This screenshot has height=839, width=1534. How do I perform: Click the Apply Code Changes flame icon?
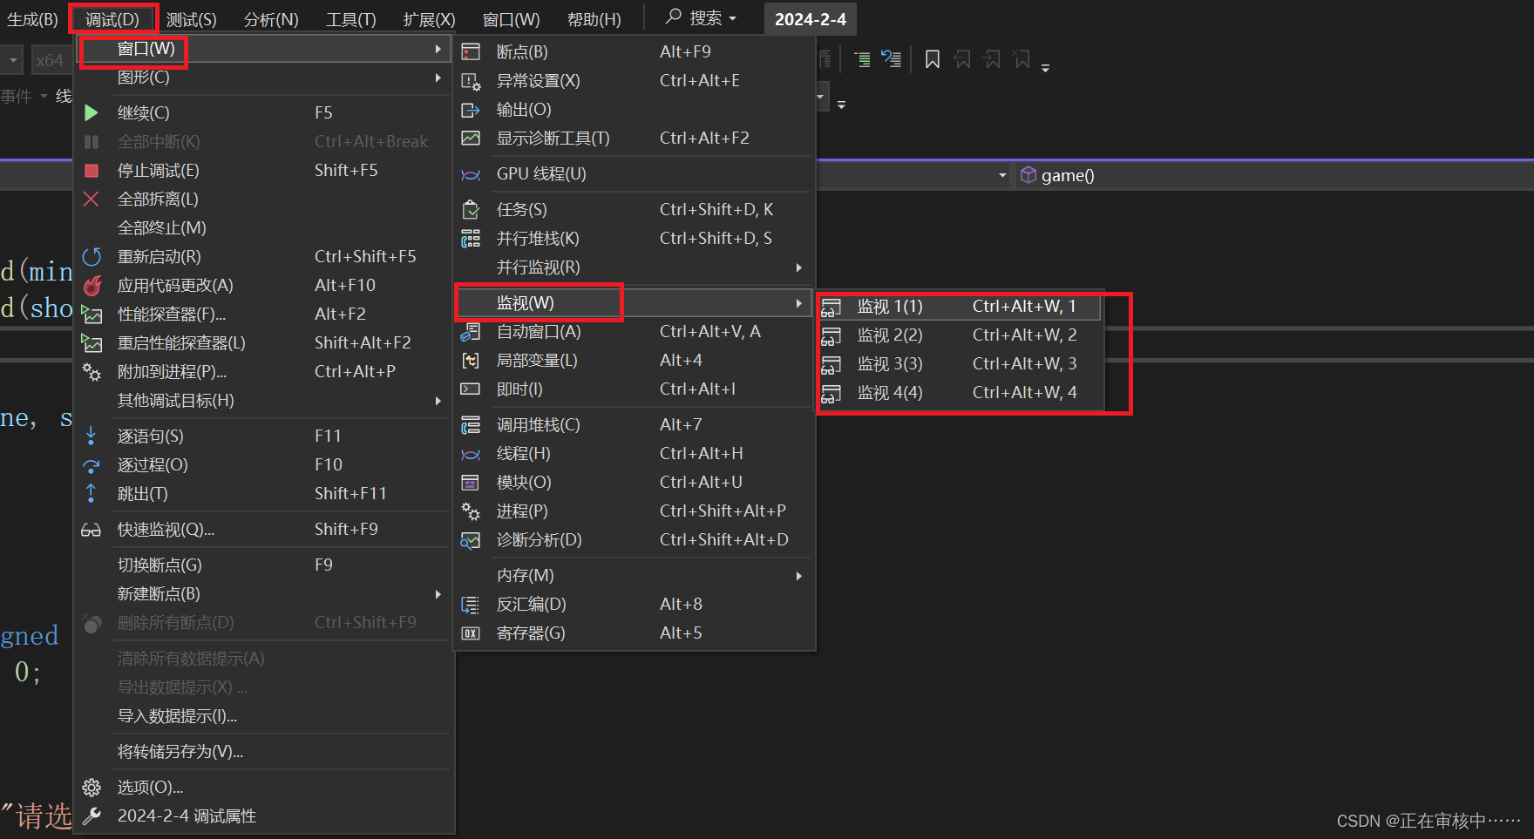coord(91,285)
